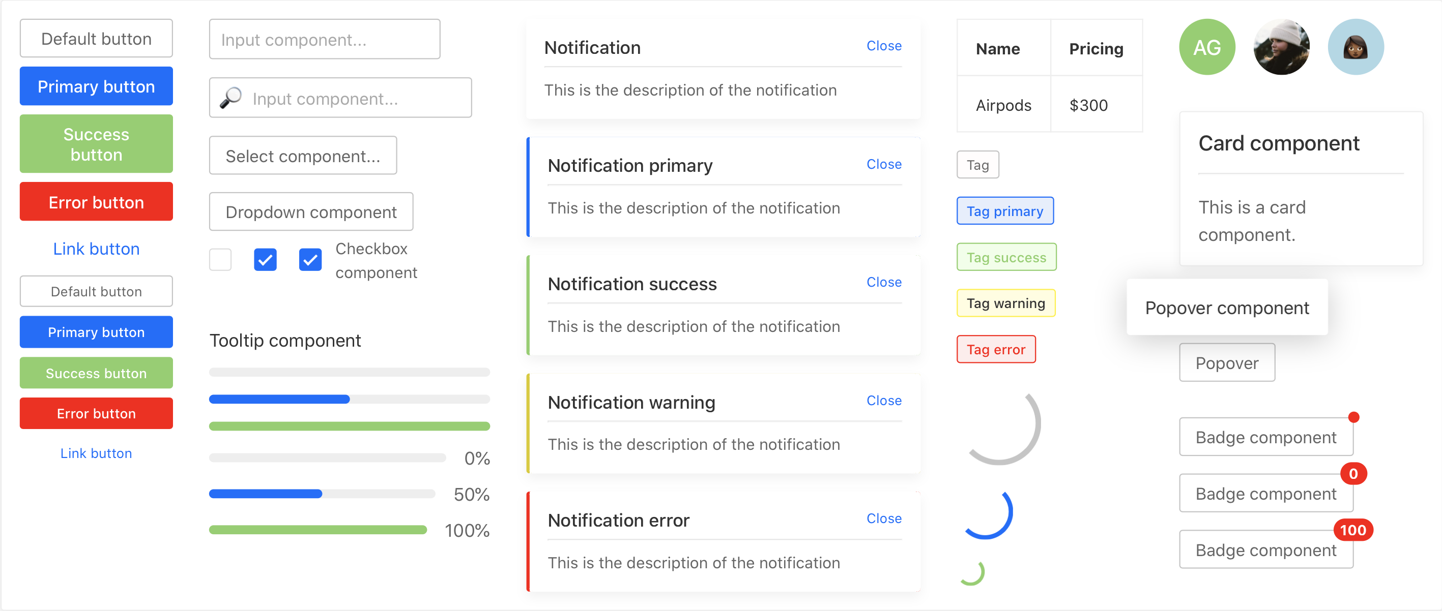Screen dimensions: 1442x611
Task: Open the Select component dropdown
Action: click(303, 156)
